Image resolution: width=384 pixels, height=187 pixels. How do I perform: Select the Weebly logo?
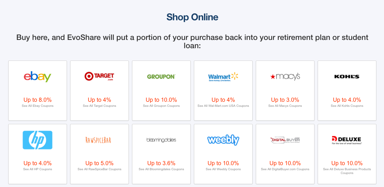pos(223,140)
